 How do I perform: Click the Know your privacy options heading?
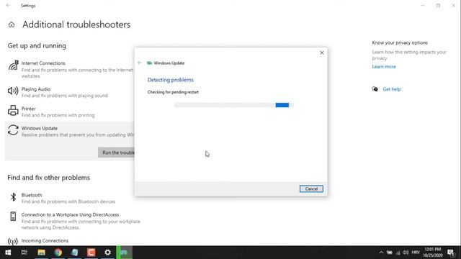[x=400, y=42]
